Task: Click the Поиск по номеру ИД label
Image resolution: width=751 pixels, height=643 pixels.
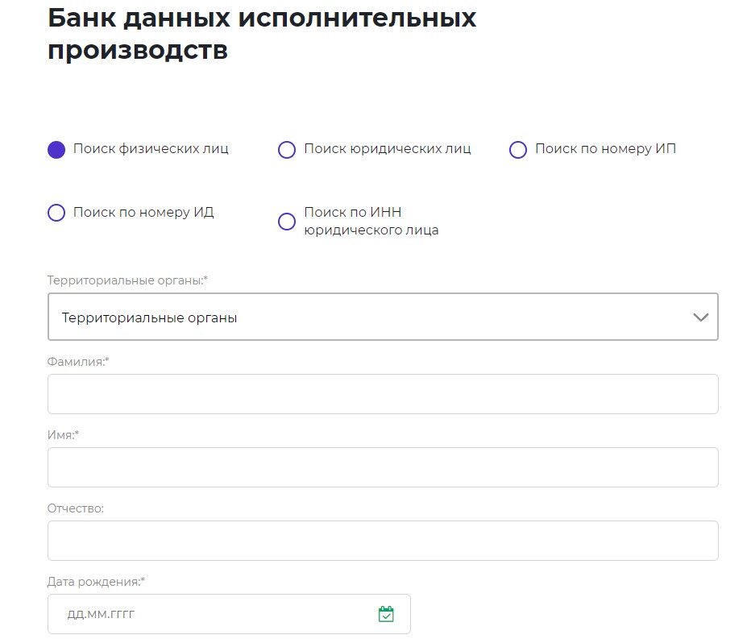Action: pyautogui.click(x=143, y=213)
